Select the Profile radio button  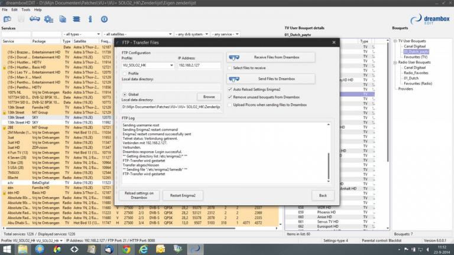click(125, 73)
